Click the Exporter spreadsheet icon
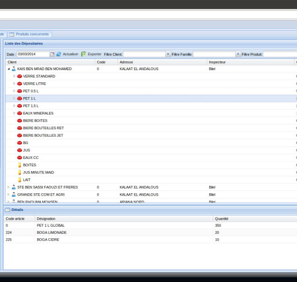The height and width of the screenshot is (282, 297). pos(84,54)
